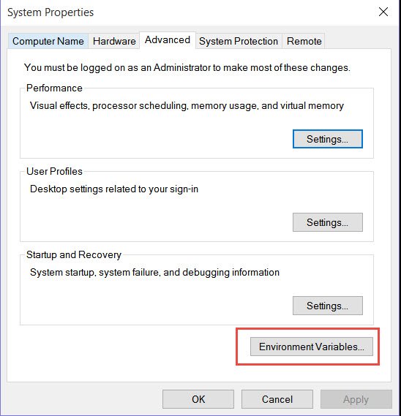Click the greyed-out Apply button
Screen dimensions: 401x416
356,399
